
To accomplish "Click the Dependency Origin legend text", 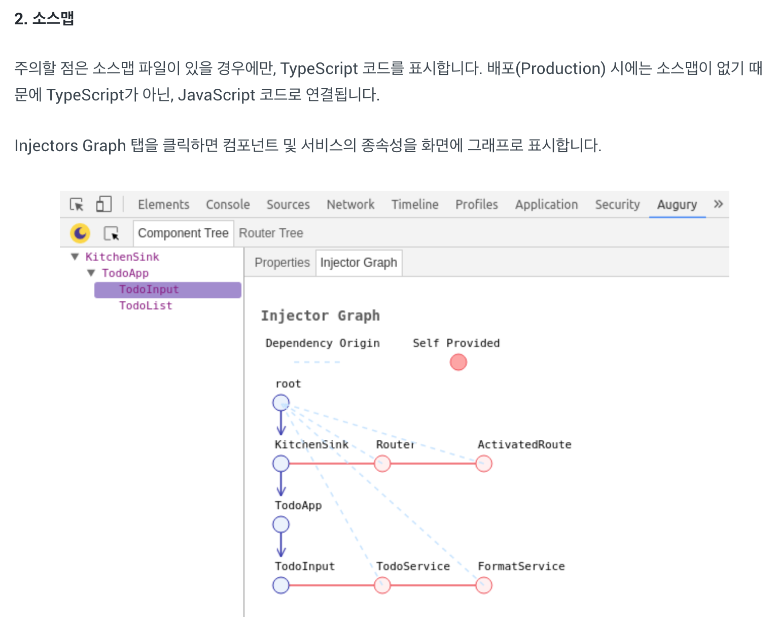I will click(323, 343).
